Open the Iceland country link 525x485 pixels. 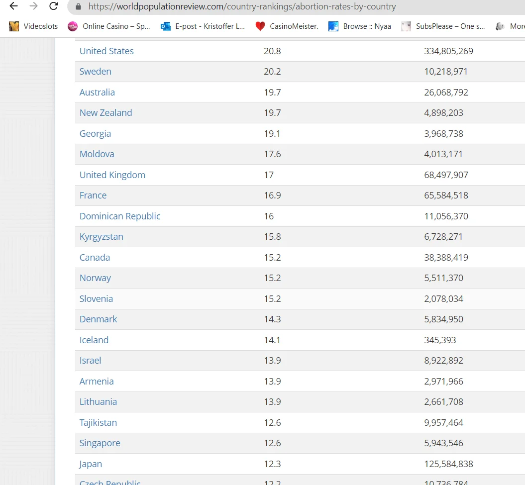click(x=94, y=340)
